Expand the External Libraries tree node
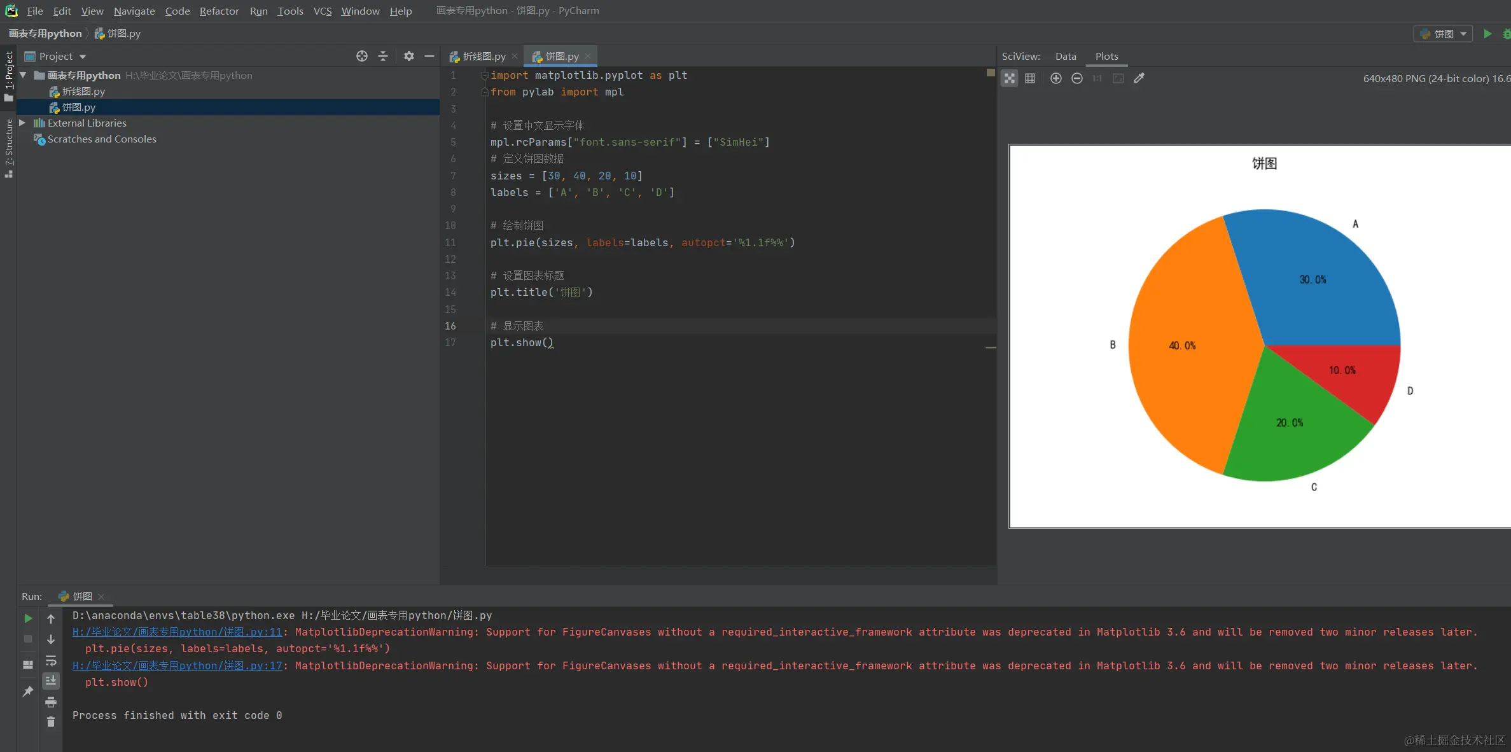The height and width of the screenshot is (752, 1511). click(23, 123)
